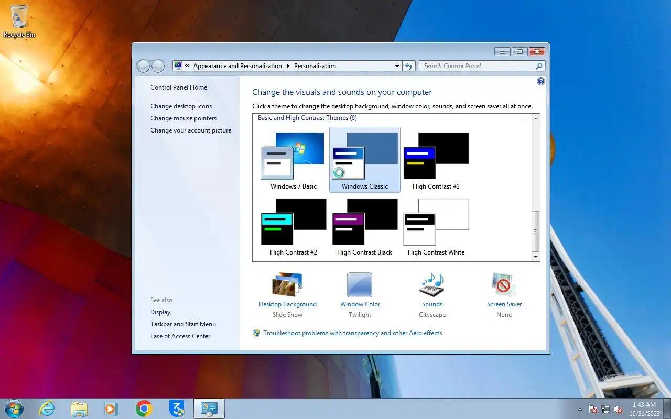
Task: Select the Windows 7 Basic theme
Action: (293, 160)
